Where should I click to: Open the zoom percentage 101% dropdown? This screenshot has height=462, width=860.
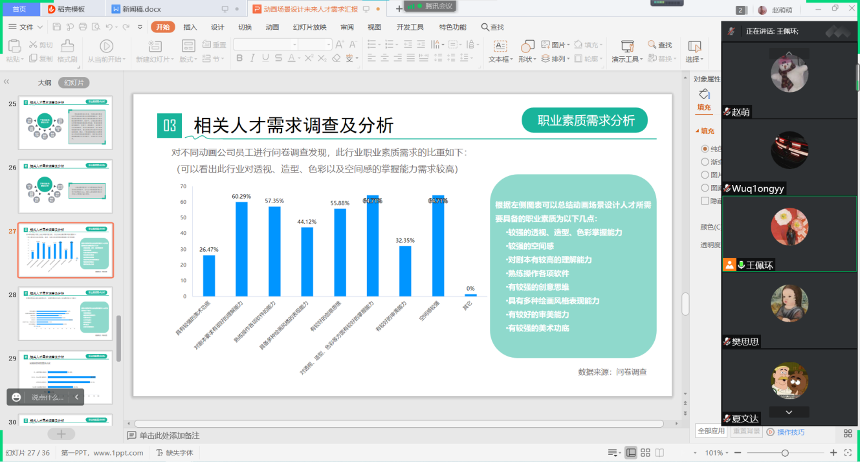pos(718,453)
